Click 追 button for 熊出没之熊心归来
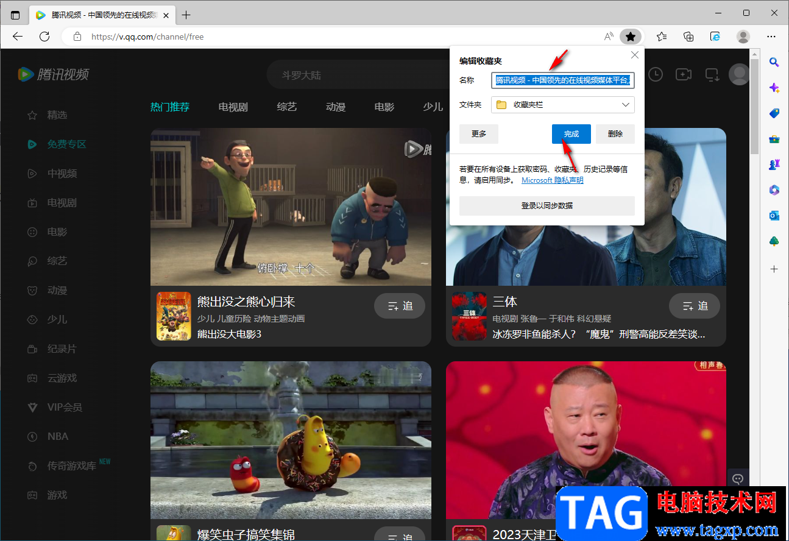 (x=400, y=306)
